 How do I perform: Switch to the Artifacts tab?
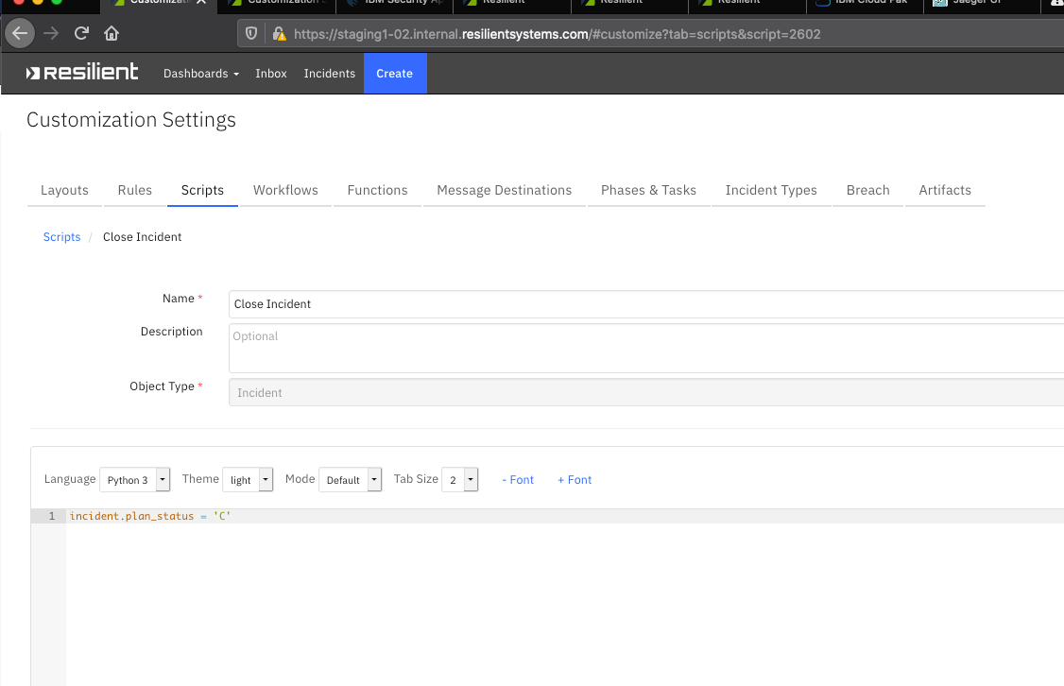(945, 190)
